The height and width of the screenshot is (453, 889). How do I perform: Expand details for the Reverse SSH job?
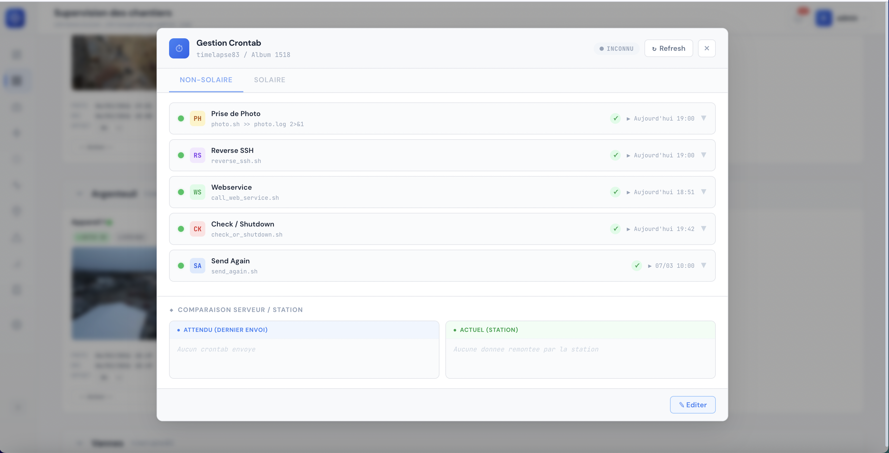[704, 155]
